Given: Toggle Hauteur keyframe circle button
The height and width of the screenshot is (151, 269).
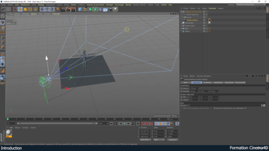Looking at the screenshot, I should point(182,89).
